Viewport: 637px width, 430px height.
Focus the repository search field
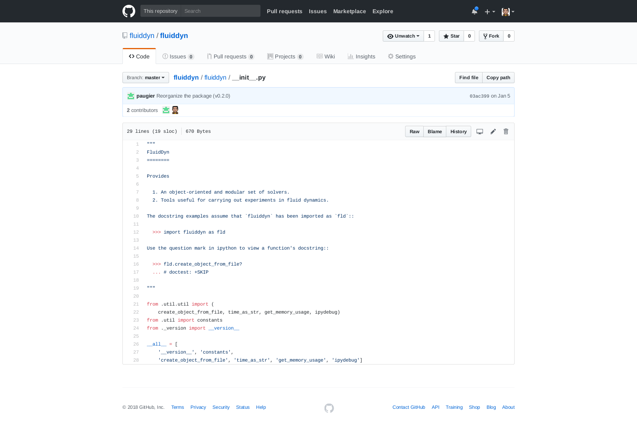click(220, 11)
